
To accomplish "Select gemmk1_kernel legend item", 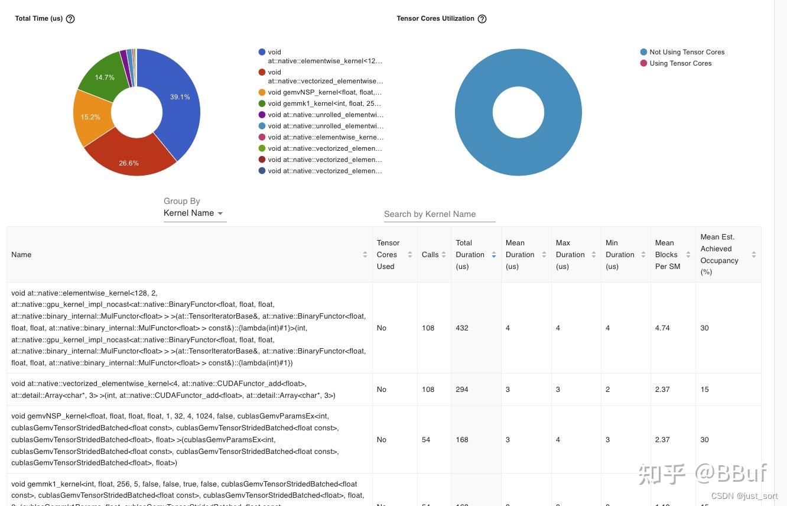I will [320, 103].
